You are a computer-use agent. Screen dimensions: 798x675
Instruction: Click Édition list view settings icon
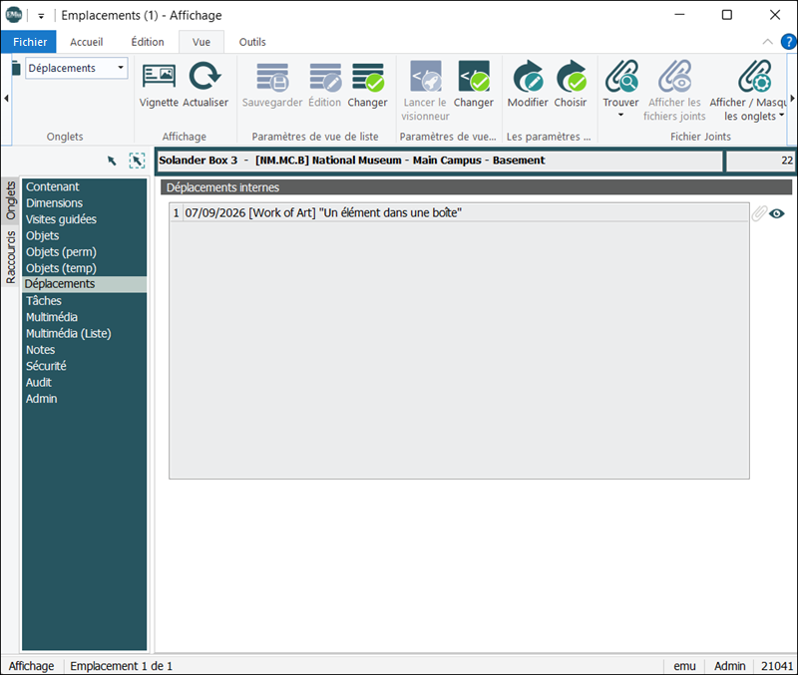(325, 77)
